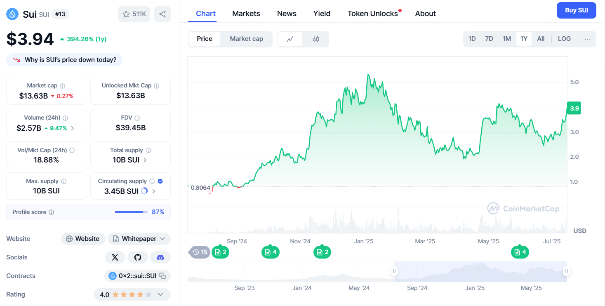
Task: Select the line chart type icon
Action: (x=290, y=39)
